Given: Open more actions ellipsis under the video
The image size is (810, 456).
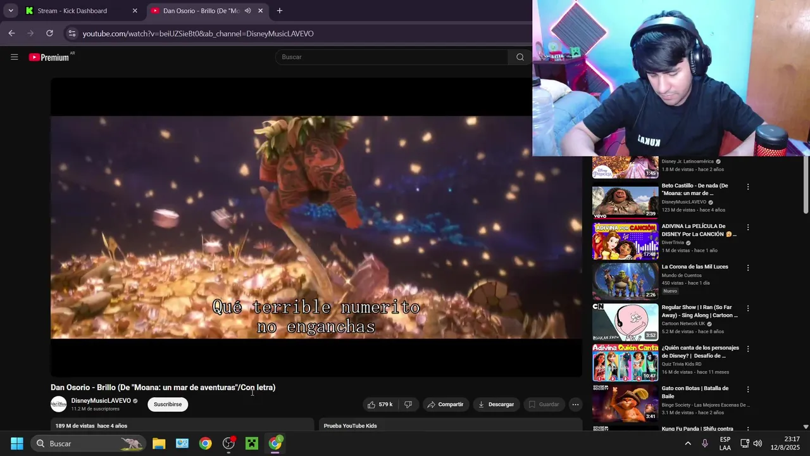Looking at the screenshot, I should 575,404.
